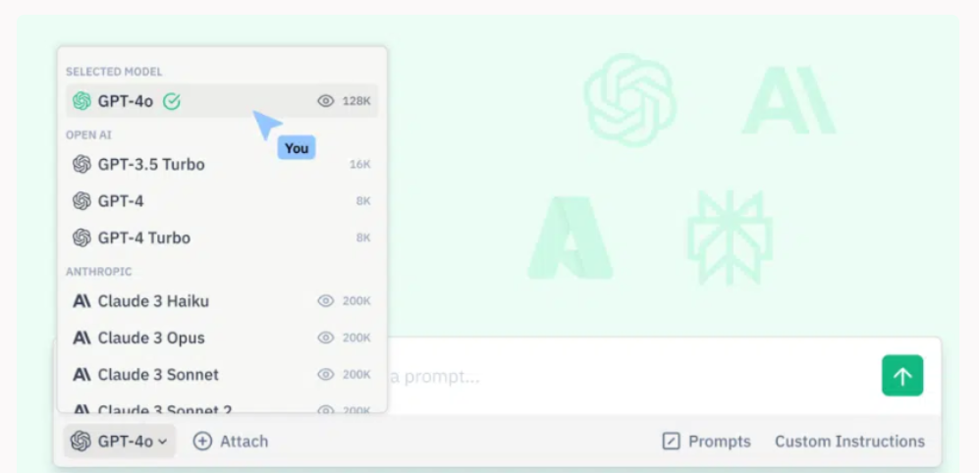Click the Attach plus icon
The image size is (979, 473).
click(202, 442)
